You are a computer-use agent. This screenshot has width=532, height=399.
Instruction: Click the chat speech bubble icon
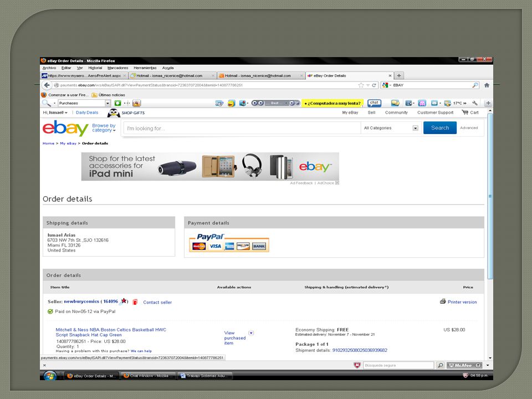[x=374, y=103]
